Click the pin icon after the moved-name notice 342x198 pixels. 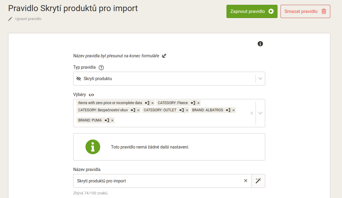(164, 56)
